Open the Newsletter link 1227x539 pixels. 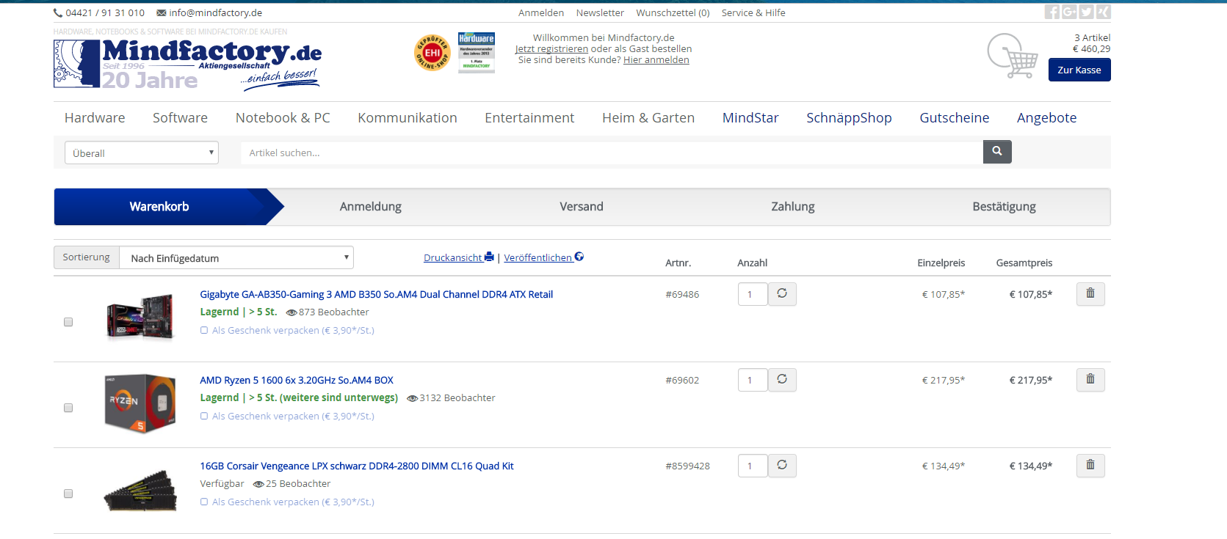600,12
